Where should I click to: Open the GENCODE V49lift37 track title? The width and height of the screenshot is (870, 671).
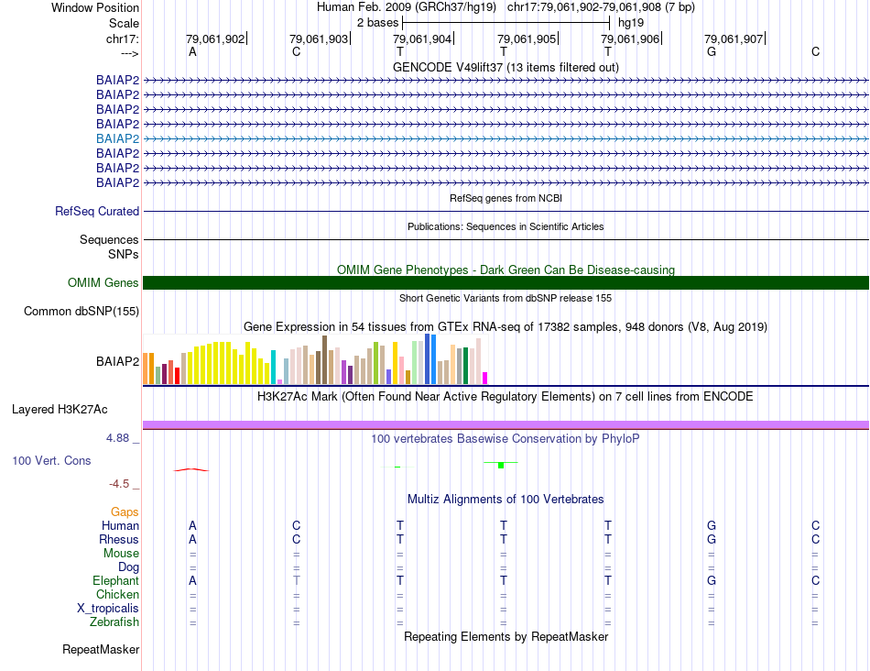(506, 67)
